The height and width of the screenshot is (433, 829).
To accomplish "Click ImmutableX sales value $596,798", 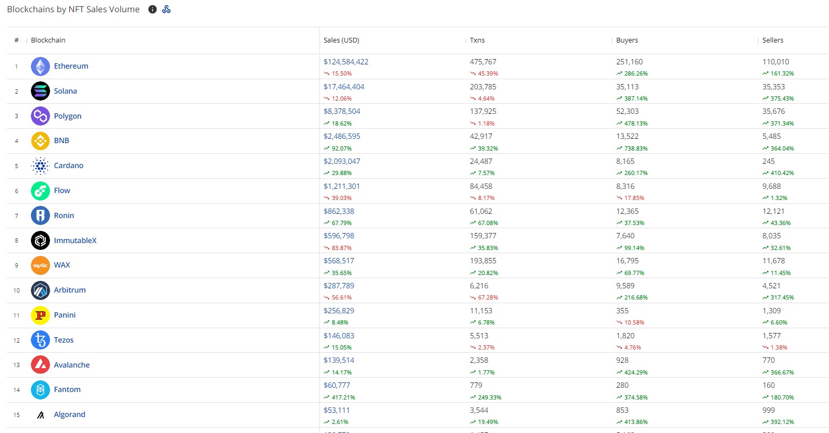I will pos(339,236).
